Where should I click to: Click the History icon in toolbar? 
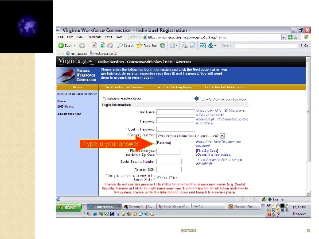(x=162, y=46)
